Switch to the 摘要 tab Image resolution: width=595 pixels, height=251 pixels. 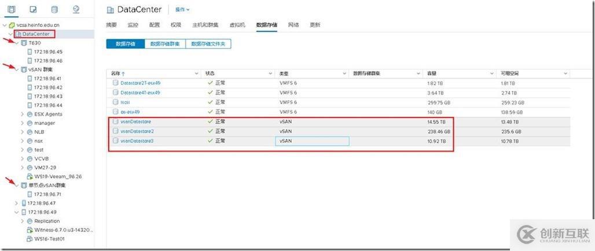pos(112,25)
